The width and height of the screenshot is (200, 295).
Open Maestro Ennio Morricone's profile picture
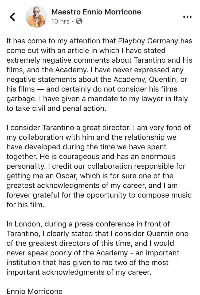click(x=36, y=17)
